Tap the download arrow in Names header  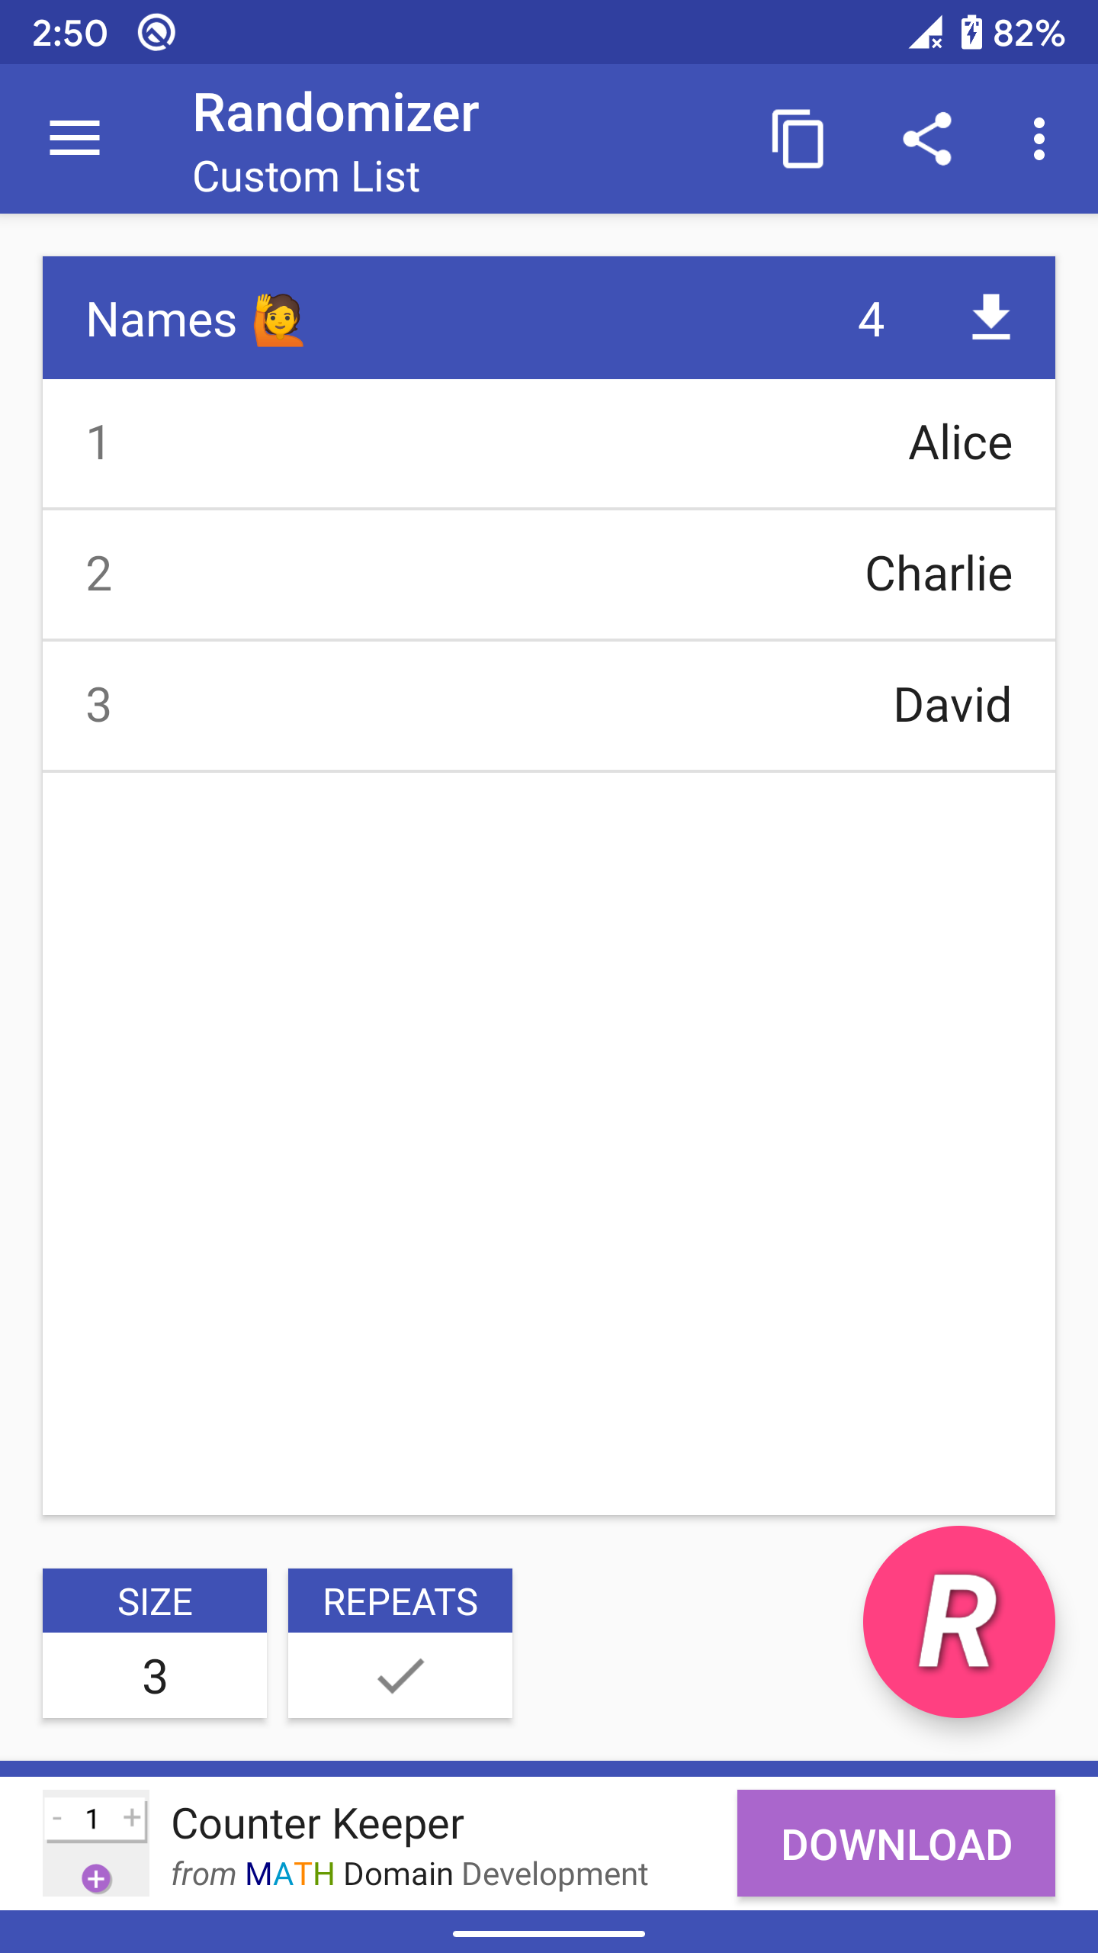pos(991,317)
